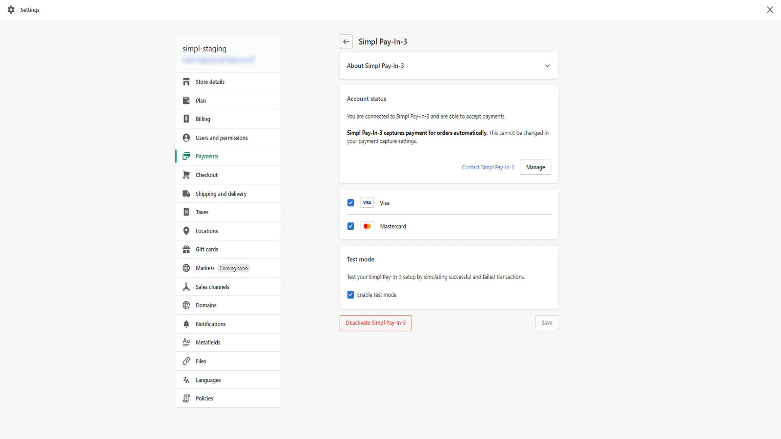Open Sales channels settings
Viewport: 781px width, 439px height.
click(228, 287)
